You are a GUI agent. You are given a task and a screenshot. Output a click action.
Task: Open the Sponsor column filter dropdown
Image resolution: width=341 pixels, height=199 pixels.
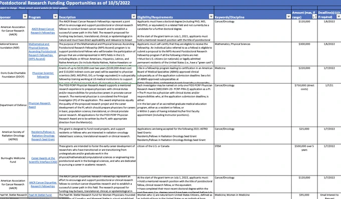(25, 16)
